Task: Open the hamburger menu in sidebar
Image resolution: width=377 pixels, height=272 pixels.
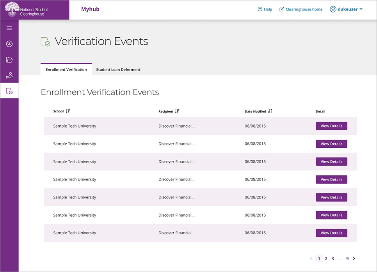Action: pos(9,28)
